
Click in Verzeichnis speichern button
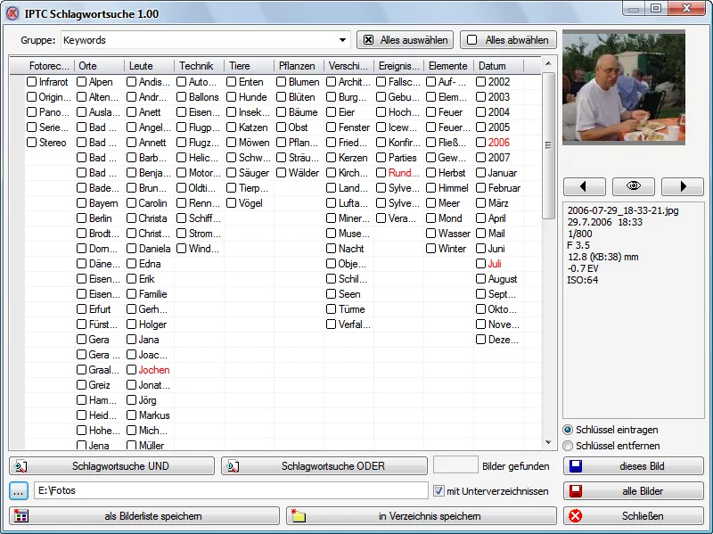pyautogui.click(x=421, y=516)
